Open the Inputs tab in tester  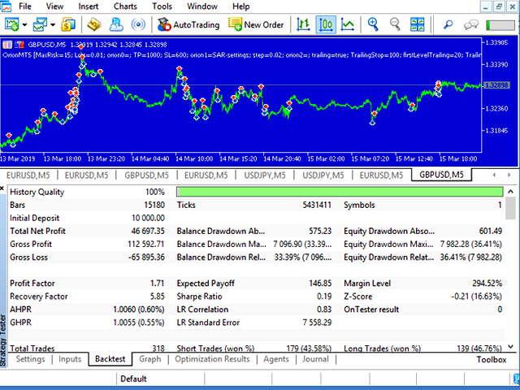pyautogui.click(x=70, y=359)
